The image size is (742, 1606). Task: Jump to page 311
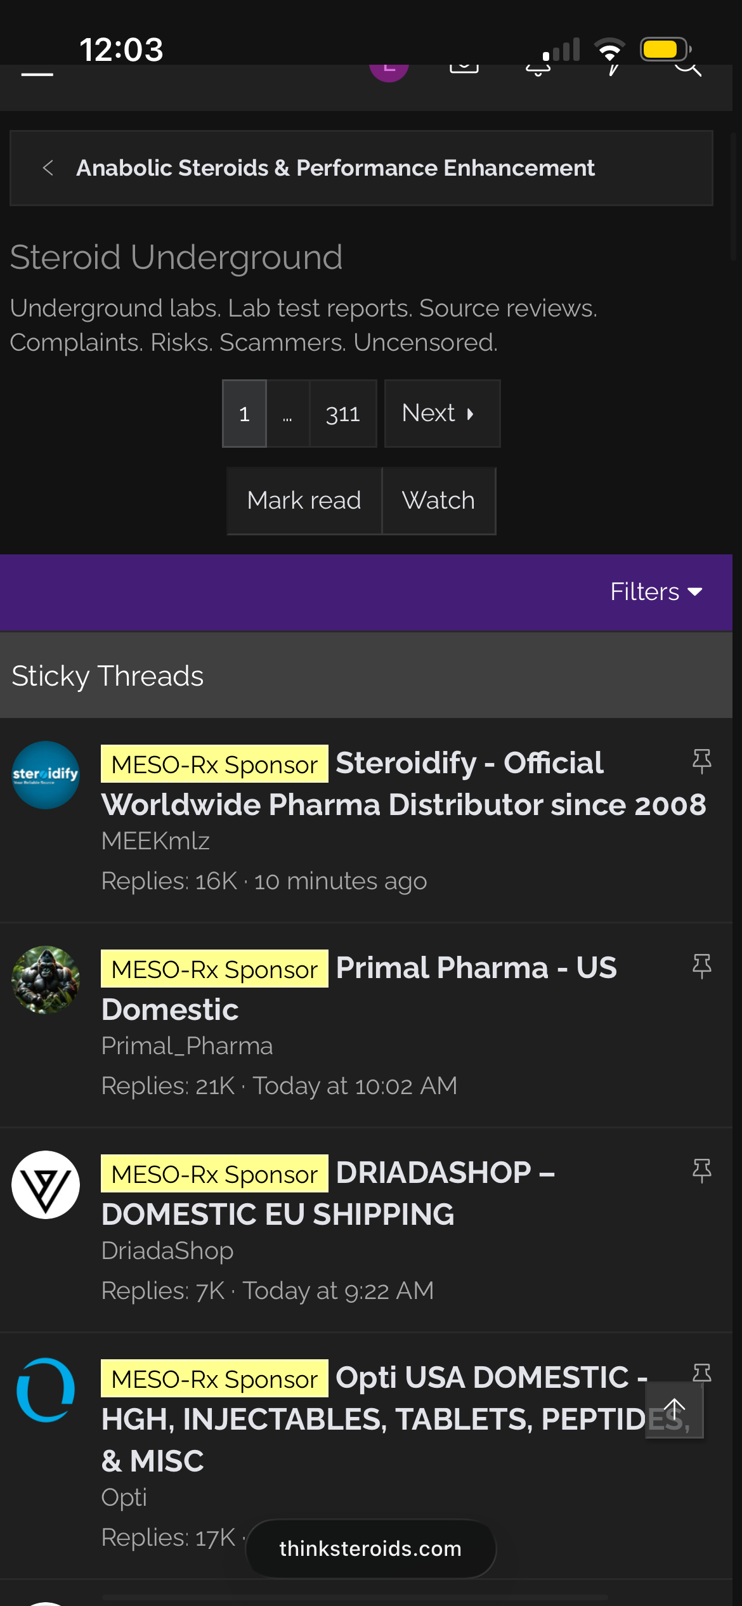343,414
